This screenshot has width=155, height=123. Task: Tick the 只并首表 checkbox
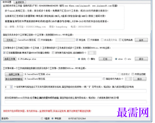click(x=88, y=40)
